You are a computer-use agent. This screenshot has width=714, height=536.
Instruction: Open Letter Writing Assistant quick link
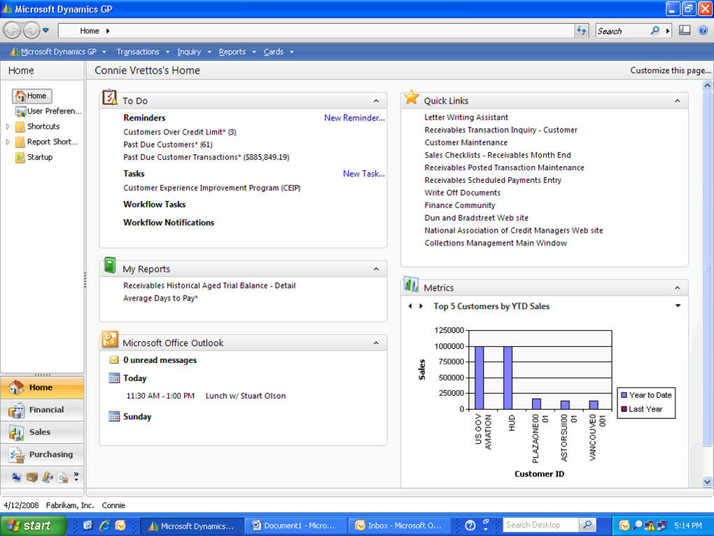point(466,118)
